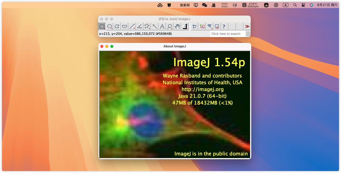Click the green zoom button of About ImageJ
Viewport: 341px width, 173px height.
point(112,46)
